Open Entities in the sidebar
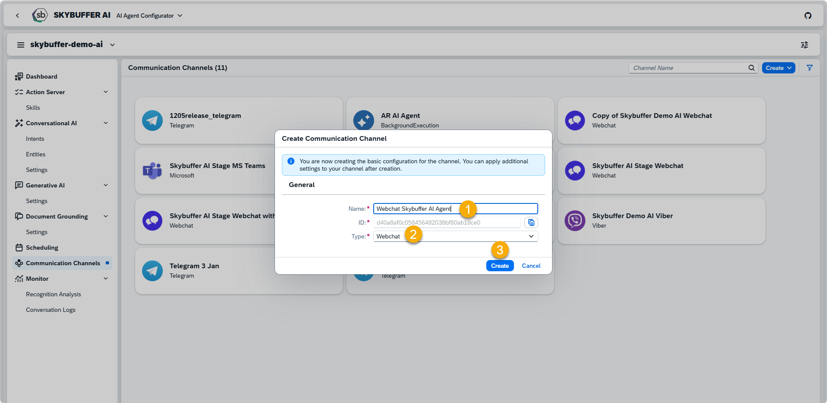 tap(36, 154)
